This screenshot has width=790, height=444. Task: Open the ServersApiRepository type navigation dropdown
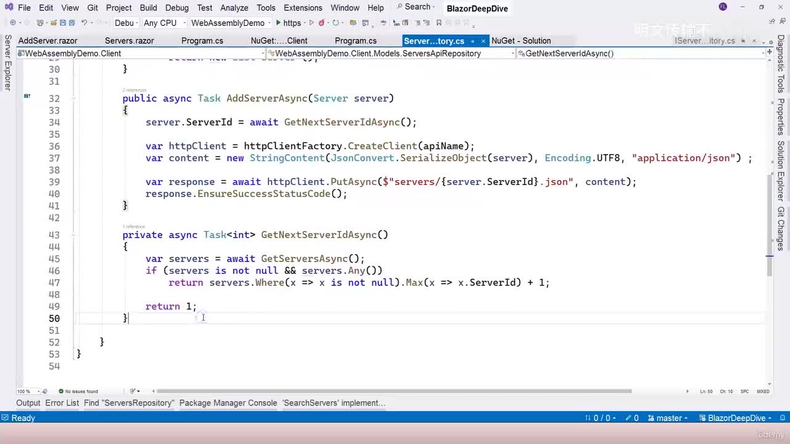tap(391, 54)
